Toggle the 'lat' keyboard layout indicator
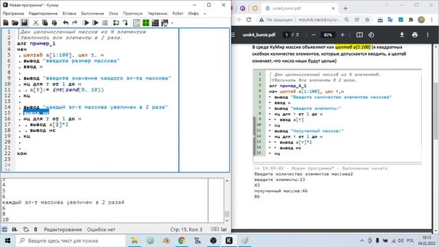This screenshot has width=439, height=247. pyautogui.click(x=224, y=229)
